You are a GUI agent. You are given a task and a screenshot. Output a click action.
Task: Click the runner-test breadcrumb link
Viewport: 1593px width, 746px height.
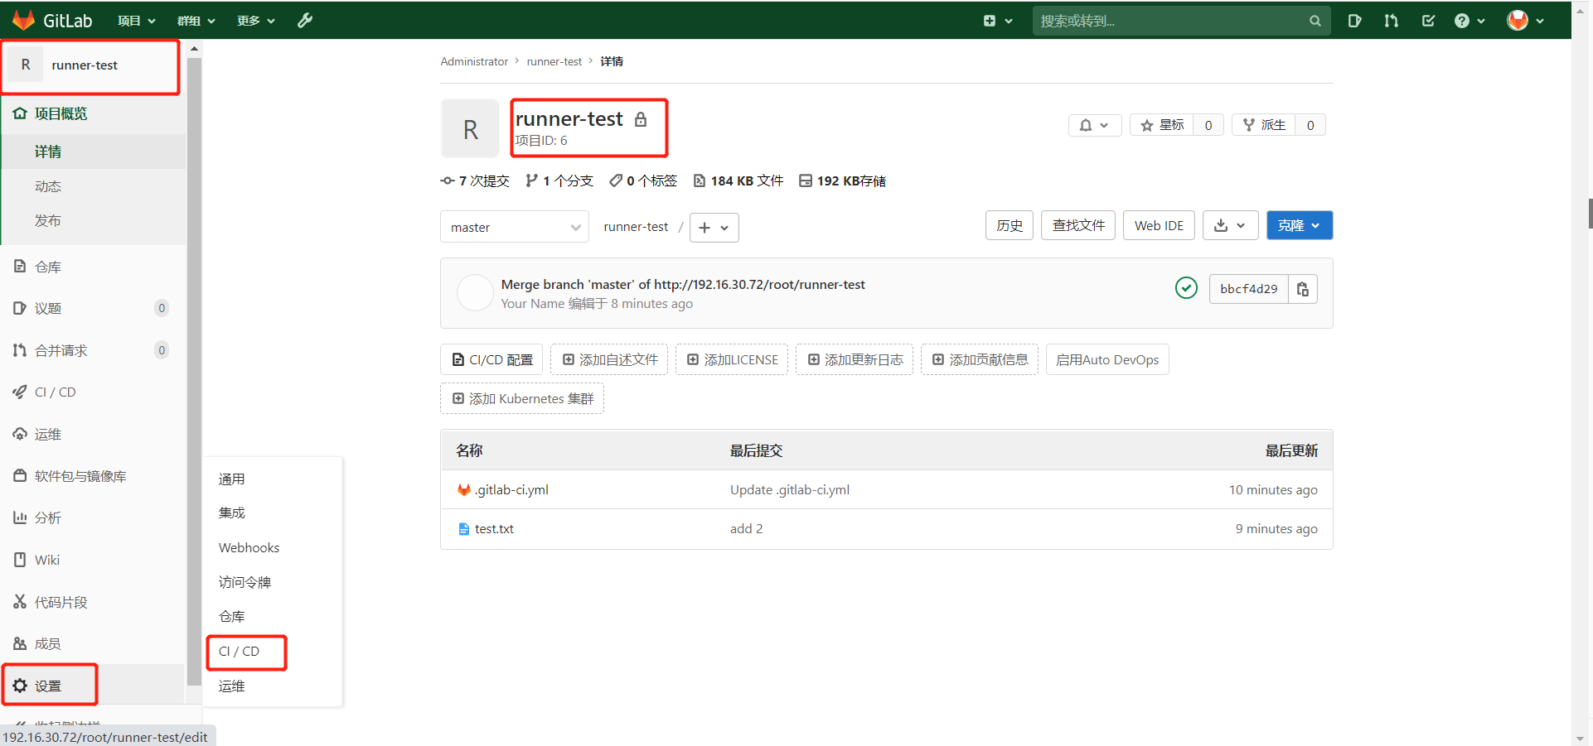(554, 61)
